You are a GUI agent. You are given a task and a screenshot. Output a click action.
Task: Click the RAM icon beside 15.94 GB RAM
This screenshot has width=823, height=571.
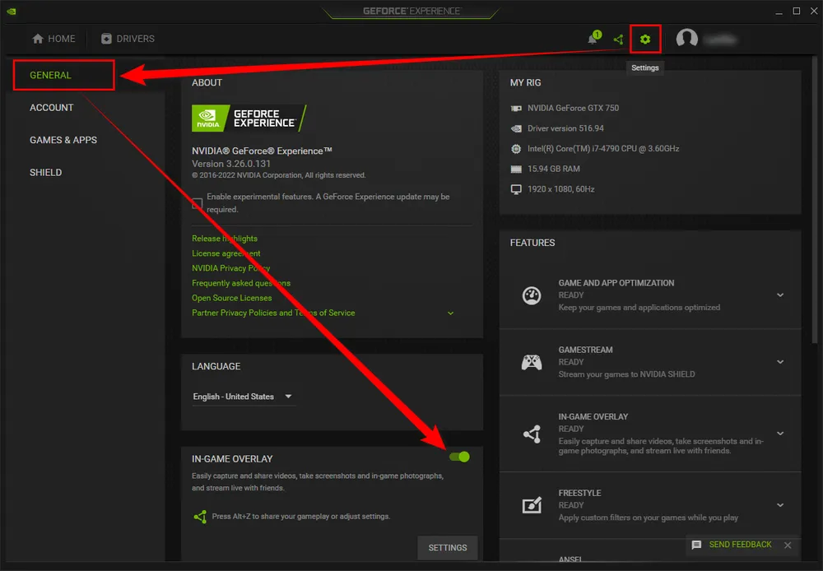516,169
